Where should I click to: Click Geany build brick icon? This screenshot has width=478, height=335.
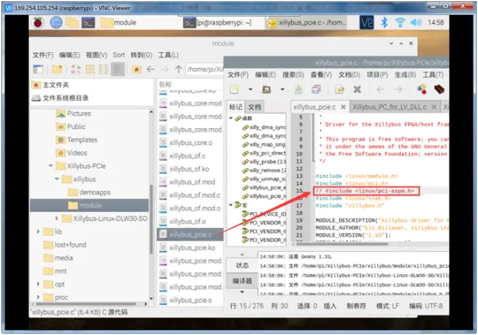[x=440, y=89]
